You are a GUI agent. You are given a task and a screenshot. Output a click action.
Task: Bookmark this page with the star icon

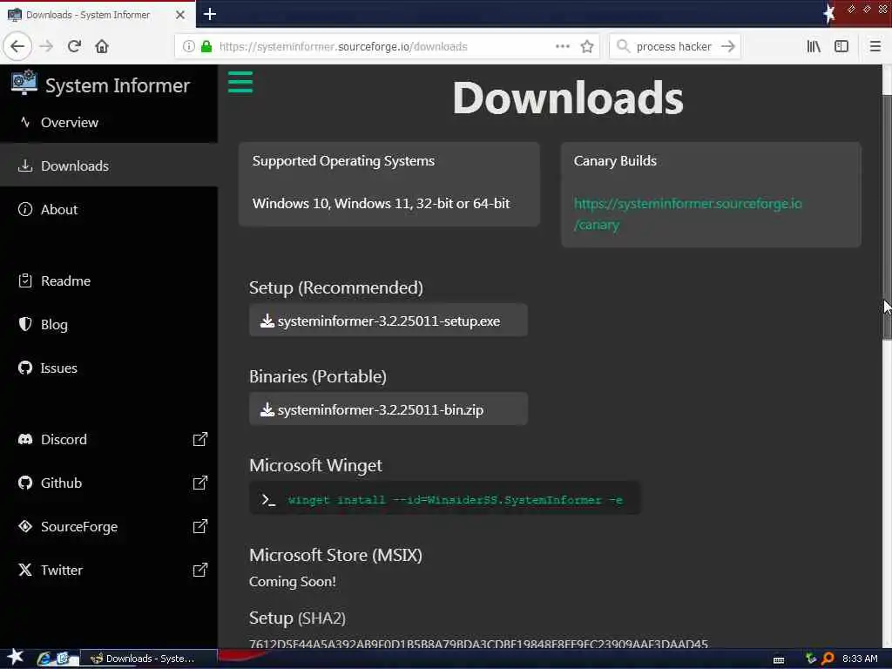[x=587, y=47]
